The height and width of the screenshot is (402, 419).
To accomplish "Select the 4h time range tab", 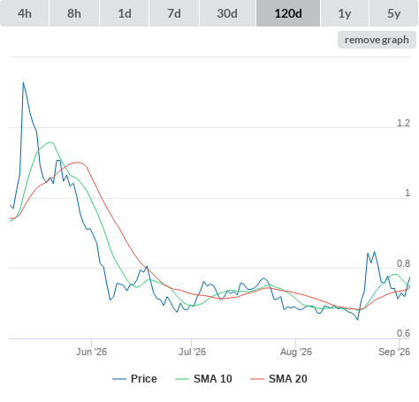I will (24, 13).
